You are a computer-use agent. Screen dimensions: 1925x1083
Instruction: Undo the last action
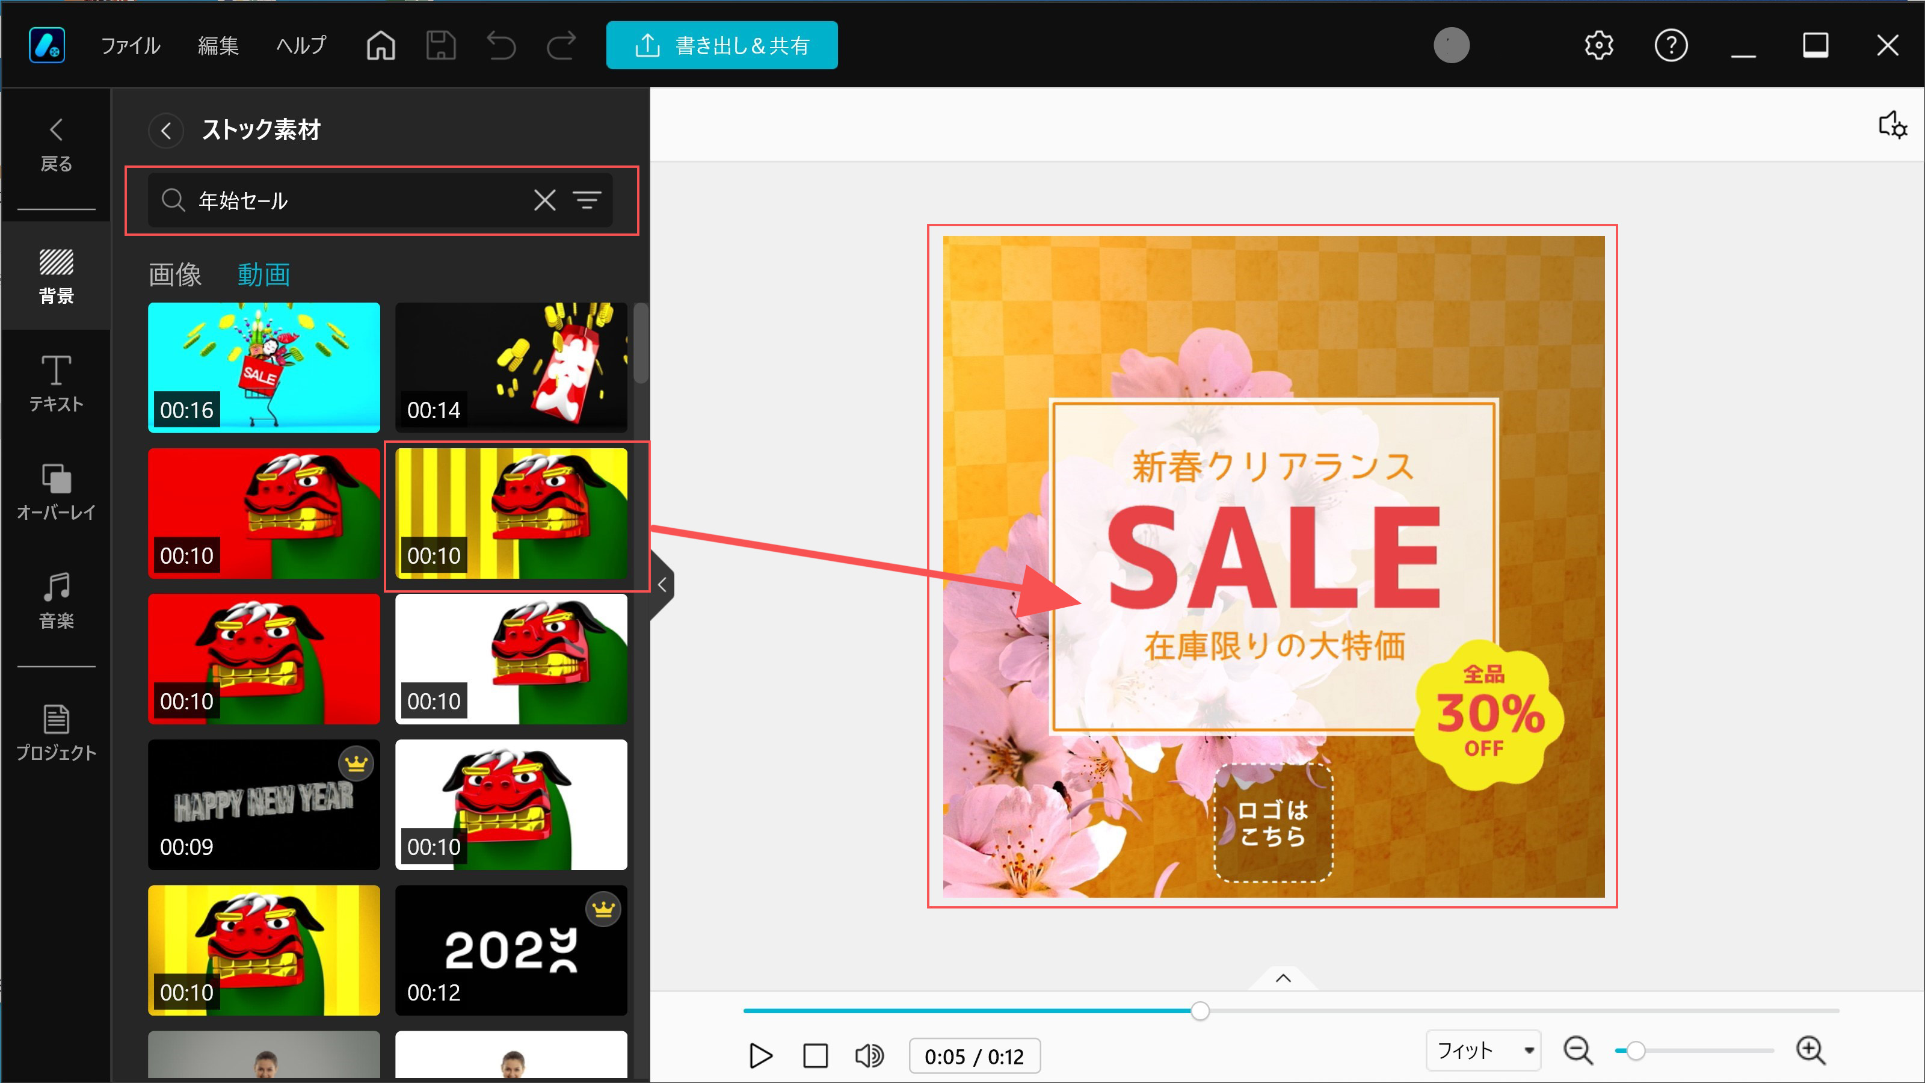(x=502, y=46)
